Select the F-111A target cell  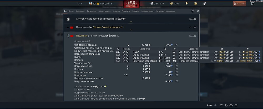(x=163, y=55)
